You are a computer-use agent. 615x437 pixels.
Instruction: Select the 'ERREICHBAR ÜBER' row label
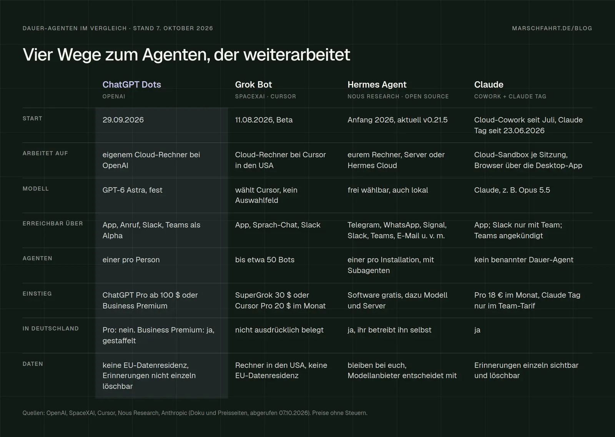click(x=53, y=223)
